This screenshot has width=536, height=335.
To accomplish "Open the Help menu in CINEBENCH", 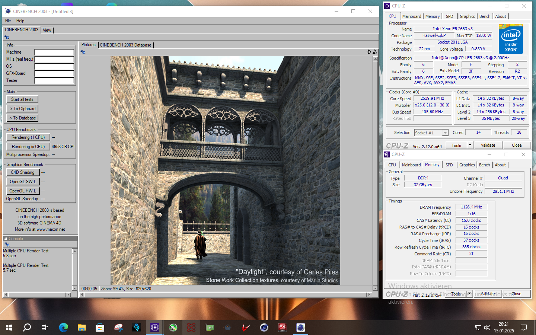I will pyautogui.click(x=20, y=21).
